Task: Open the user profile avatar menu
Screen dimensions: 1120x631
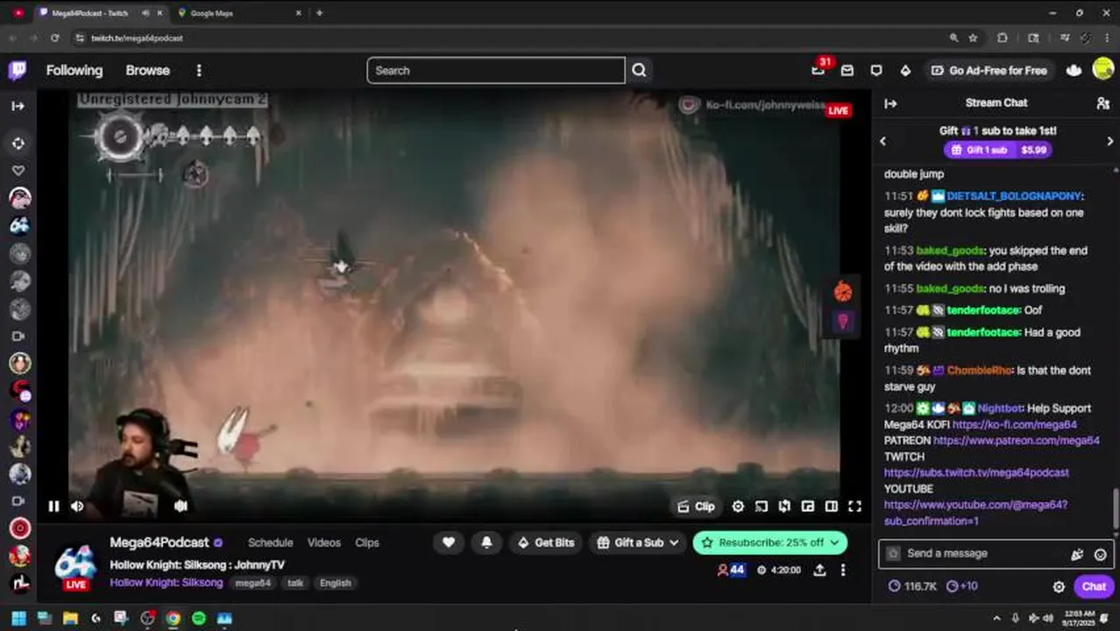Action: (x=1103, y=70)
